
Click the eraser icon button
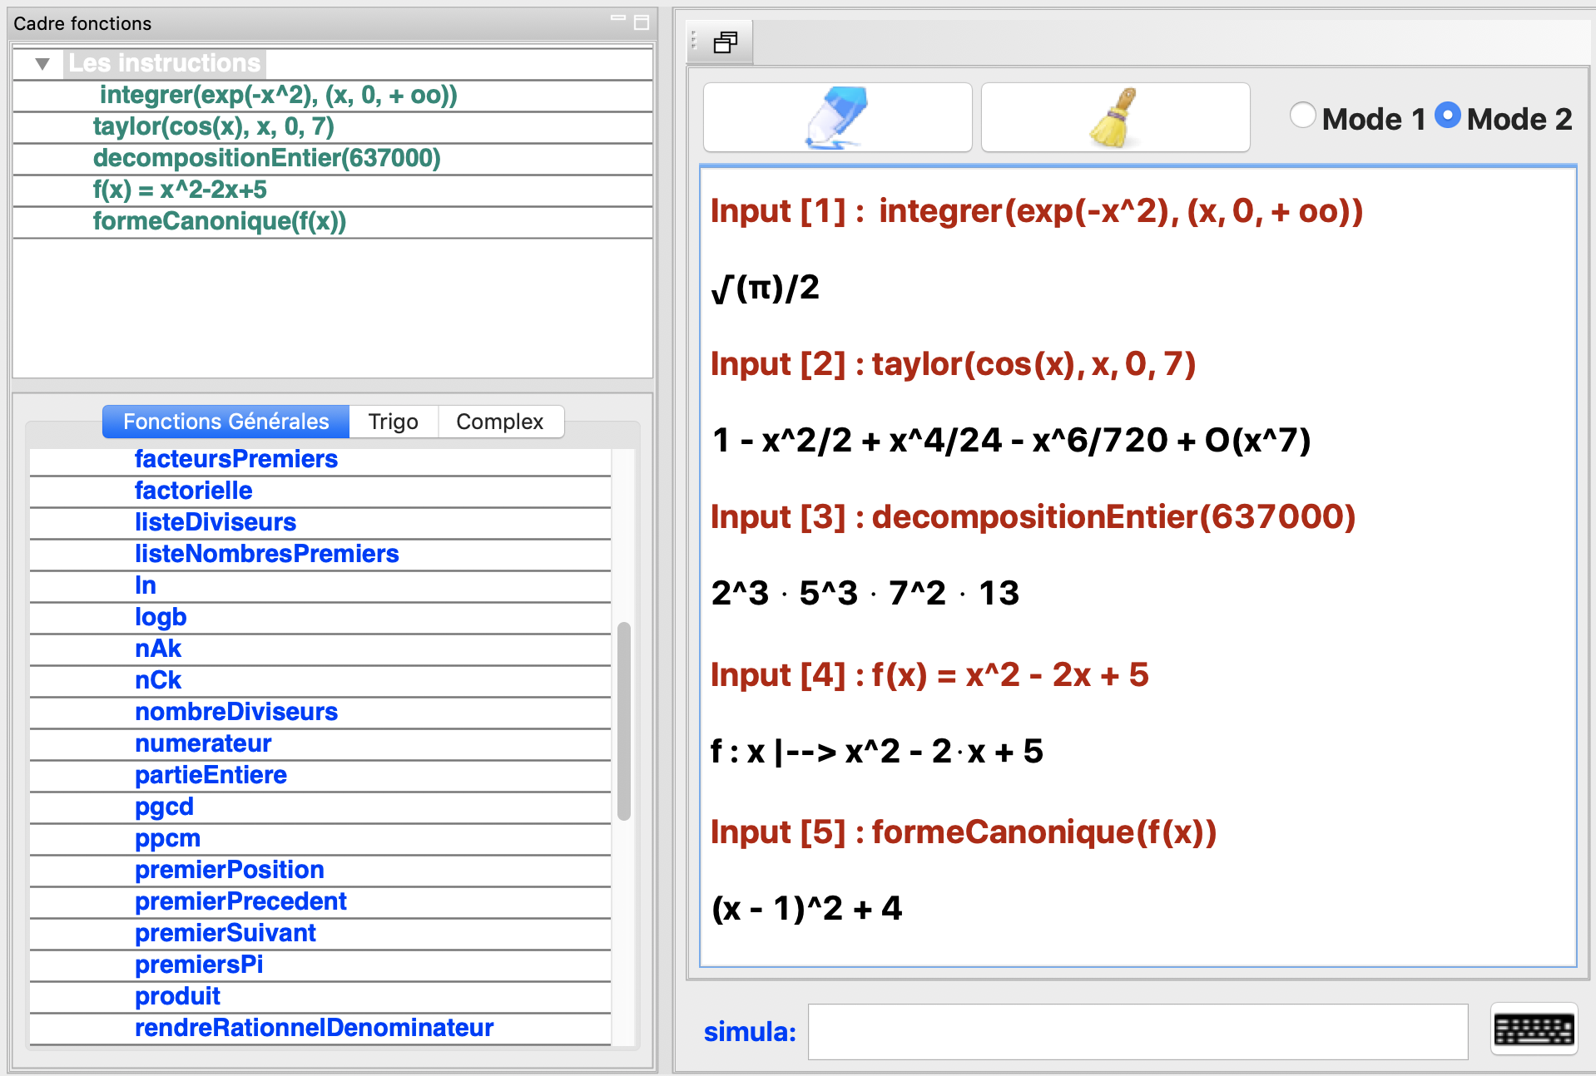[x=837, y=117]
